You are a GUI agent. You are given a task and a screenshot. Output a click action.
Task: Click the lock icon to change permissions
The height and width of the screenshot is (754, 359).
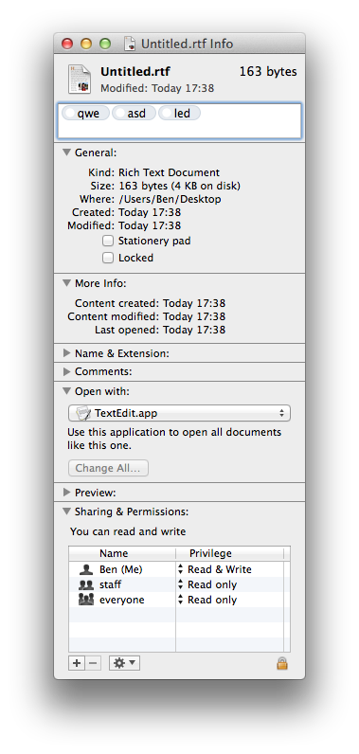click(x=282, y=664)
